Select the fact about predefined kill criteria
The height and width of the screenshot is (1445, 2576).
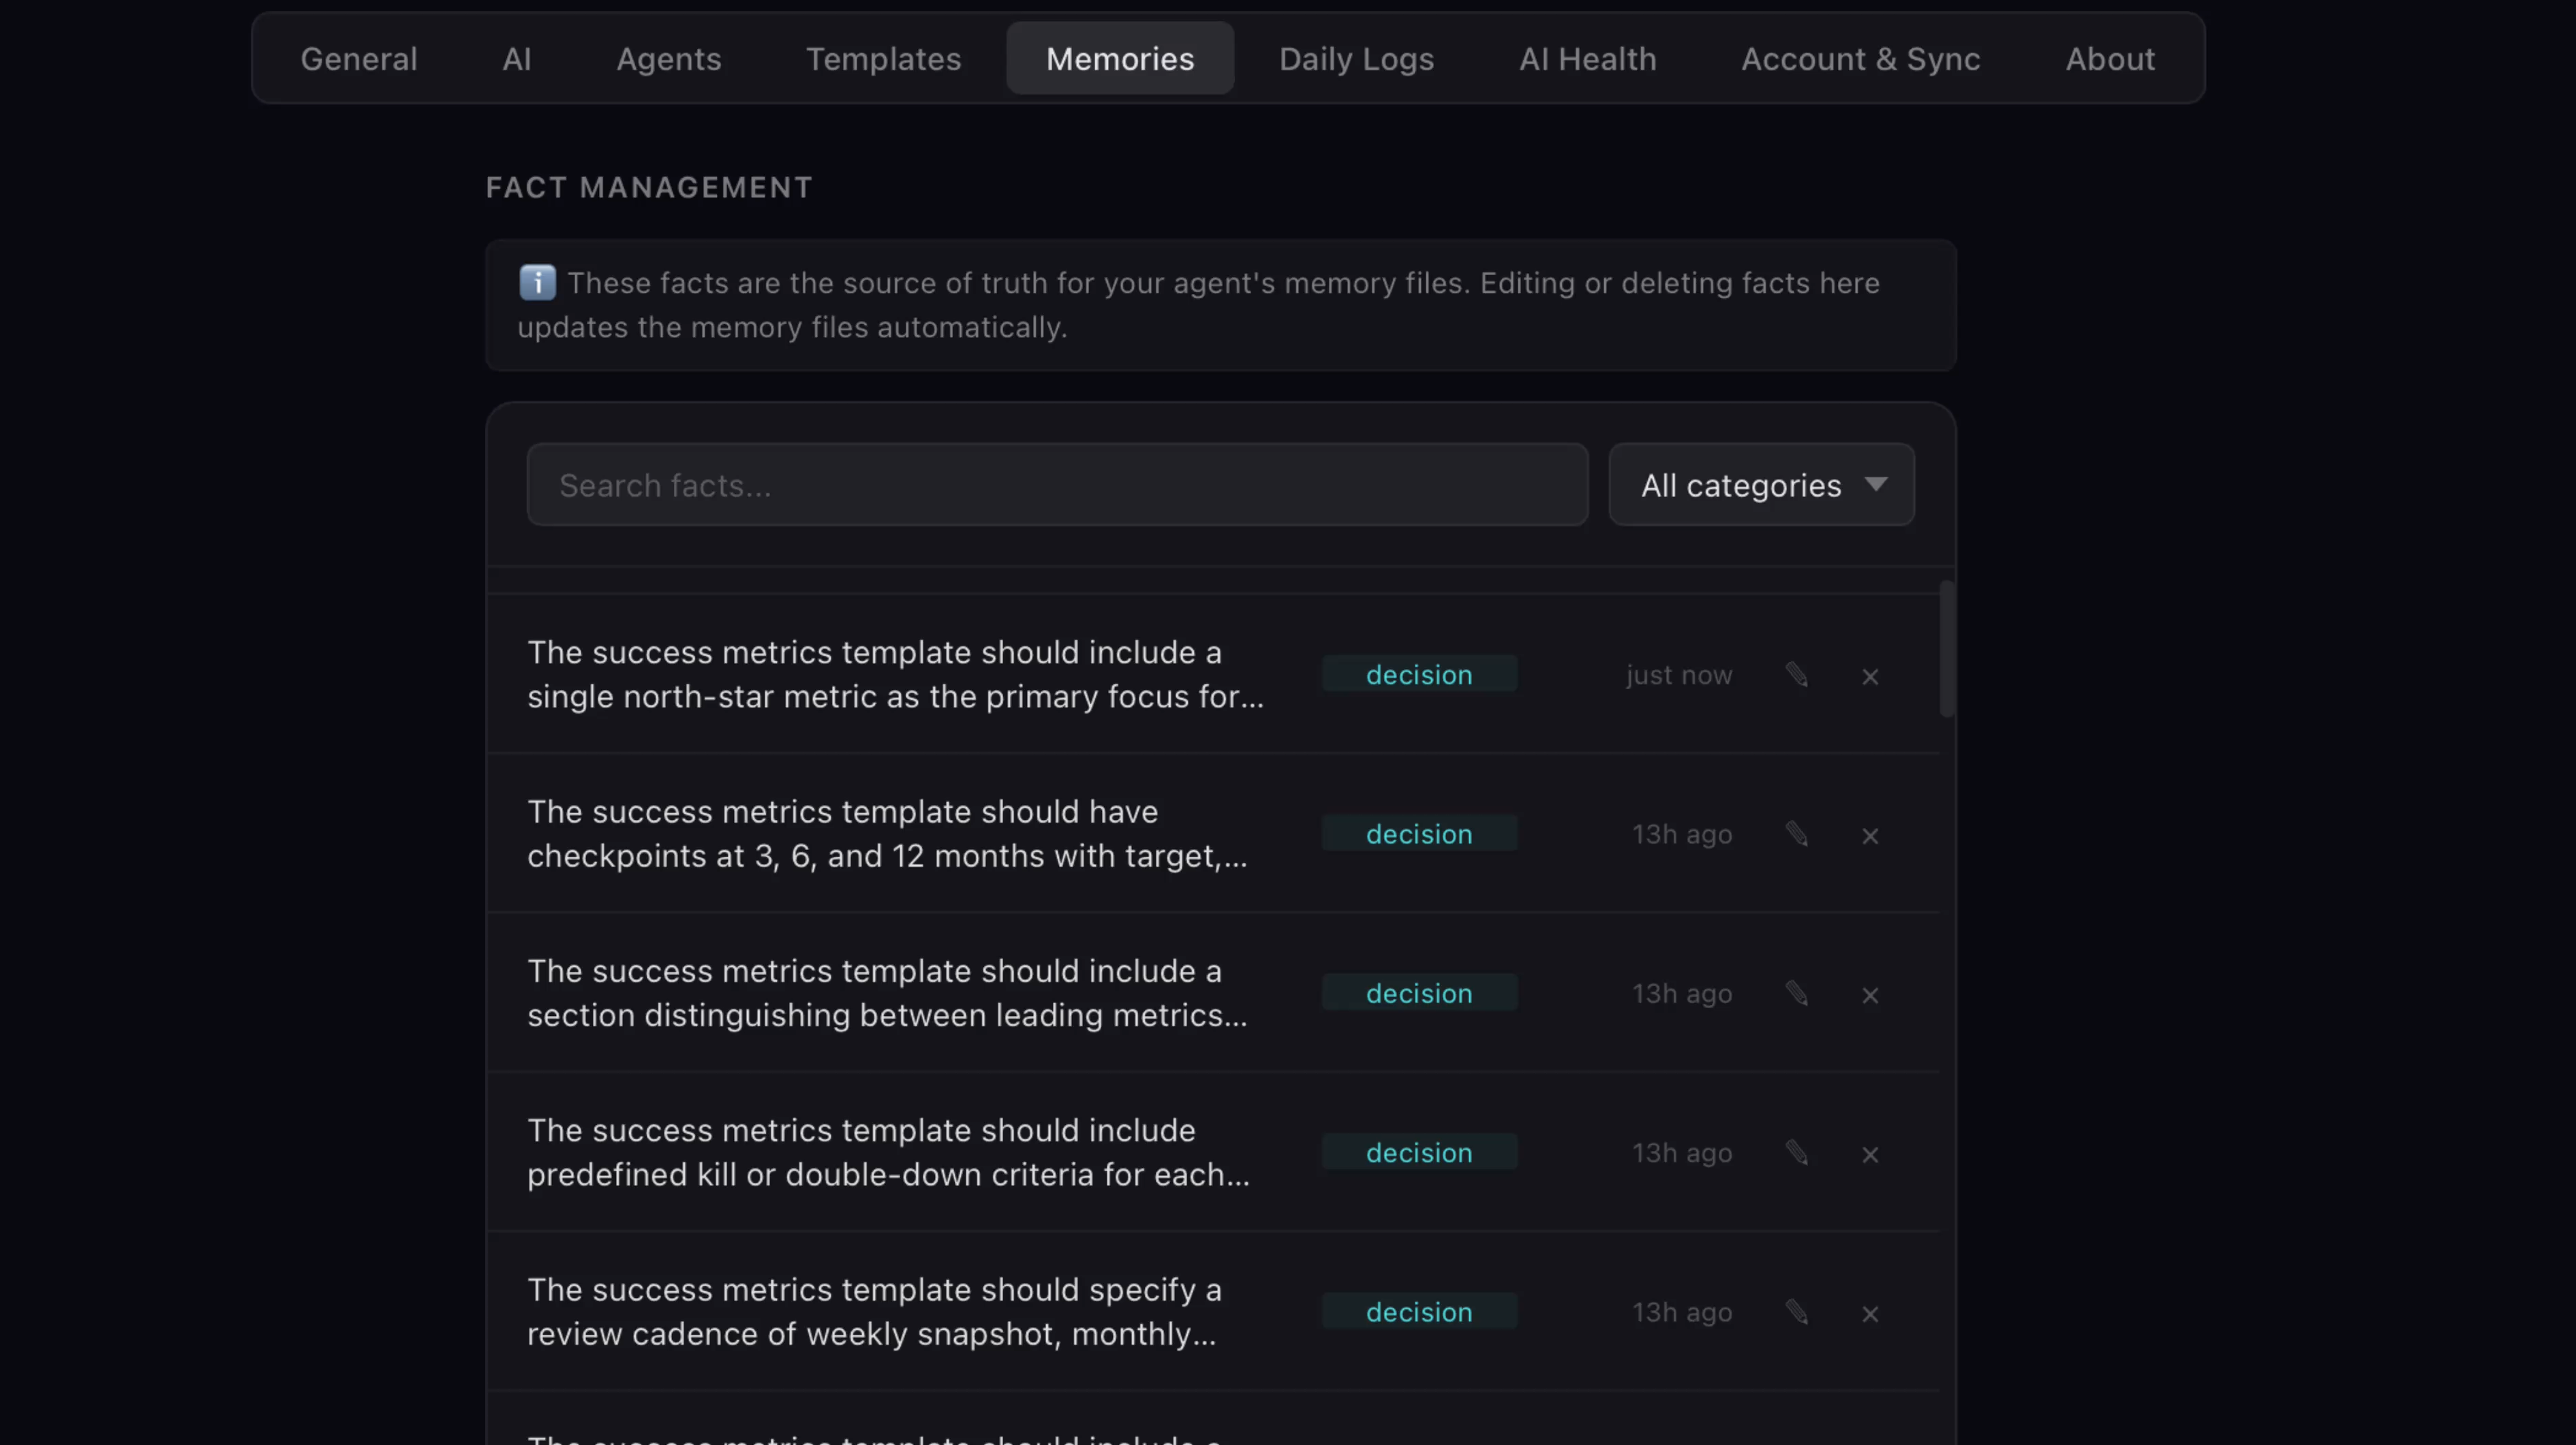888,1152
